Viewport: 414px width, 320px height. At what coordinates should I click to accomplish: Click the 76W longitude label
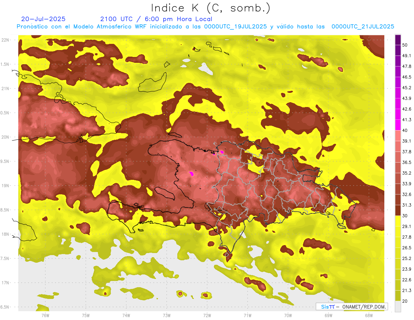(x=45, y=315)
